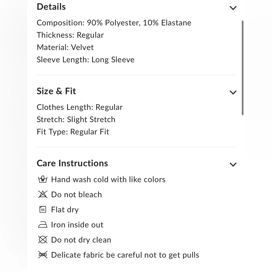
Task: Click the iron inside out icon
Action: tap(43, 225)
